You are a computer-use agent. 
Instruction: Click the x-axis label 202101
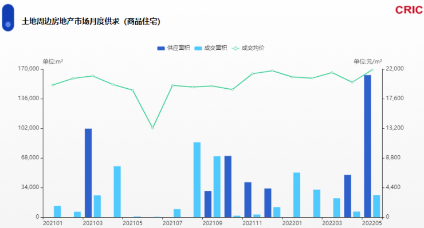pos(53,223)
